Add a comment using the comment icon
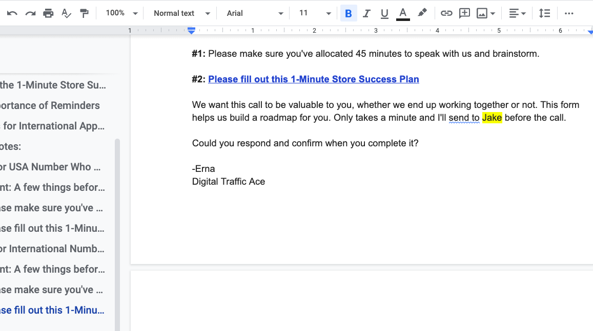Viewport: 593px width, 331px height. (464, 13)
